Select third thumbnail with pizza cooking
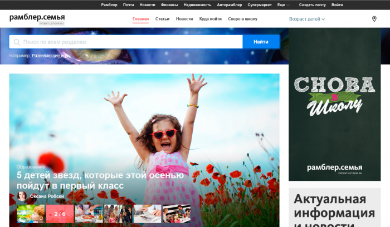This screenshot has width=390, height=227. pos(89,214)
